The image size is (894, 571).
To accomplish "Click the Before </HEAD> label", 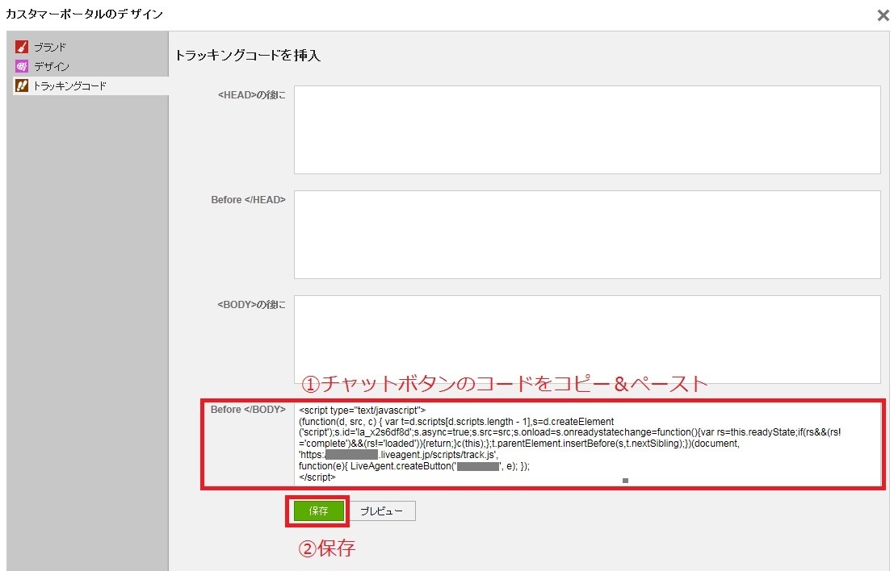I will coord(248,200).
